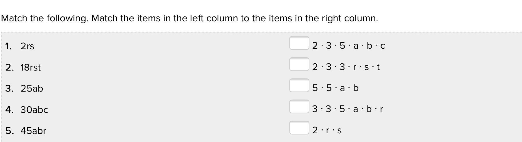Click the left item 25ab

click(32, 88)
